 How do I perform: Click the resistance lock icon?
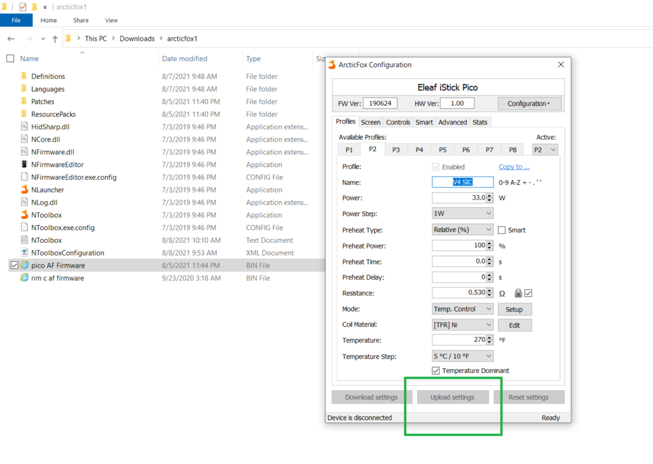[x=518, y=293]
